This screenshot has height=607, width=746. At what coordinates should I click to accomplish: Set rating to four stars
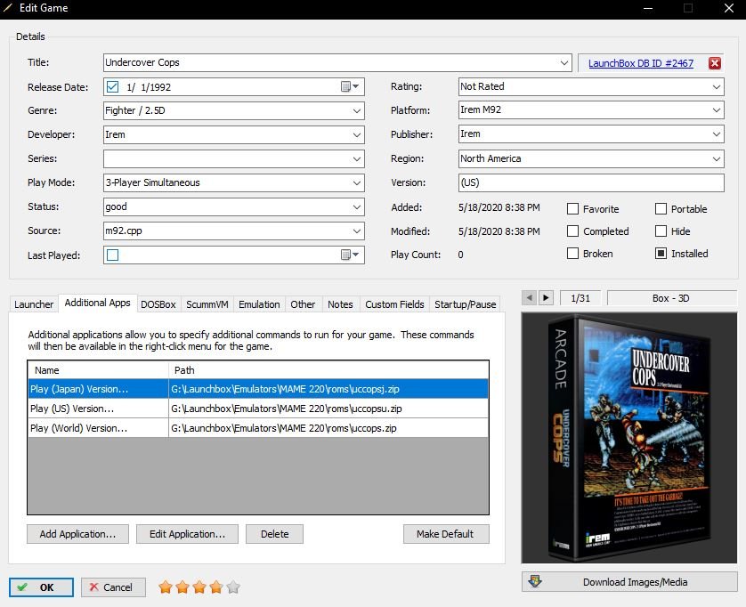[216, 587]
